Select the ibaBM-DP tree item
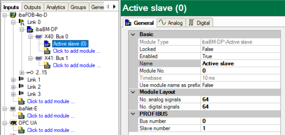The image size is (285, 135). point(46,30)
